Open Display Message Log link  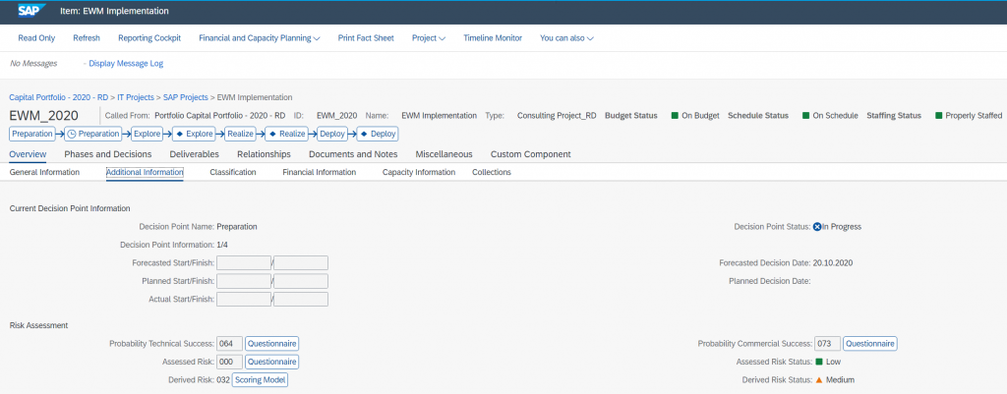[126, 64]
